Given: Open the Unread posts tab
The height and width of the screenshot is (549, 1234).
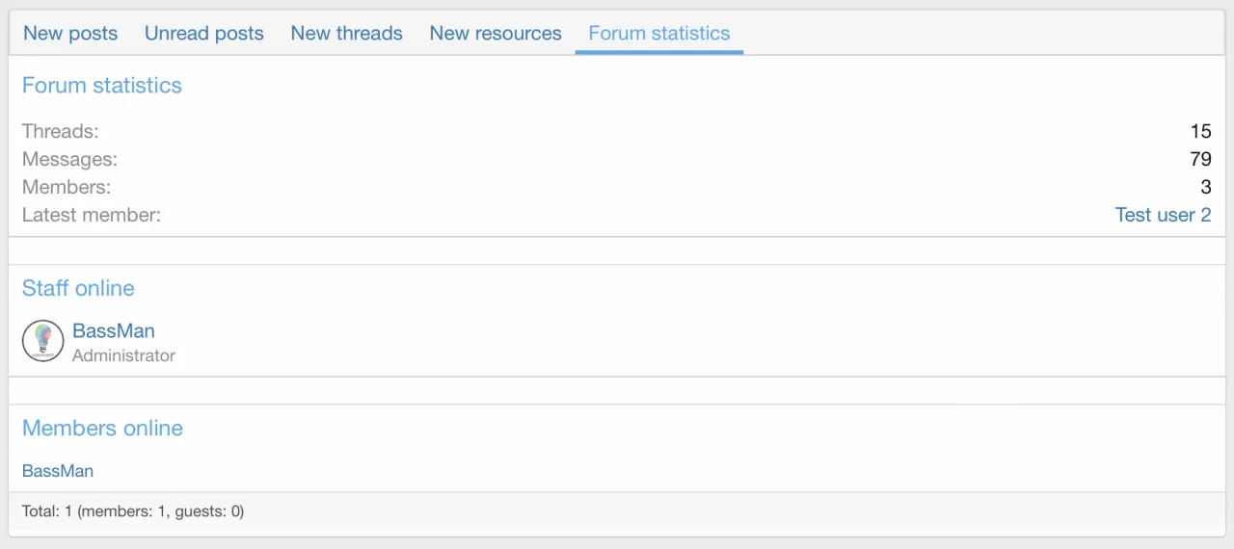Looking at the screenshot, I should click(x=204, y=33).
